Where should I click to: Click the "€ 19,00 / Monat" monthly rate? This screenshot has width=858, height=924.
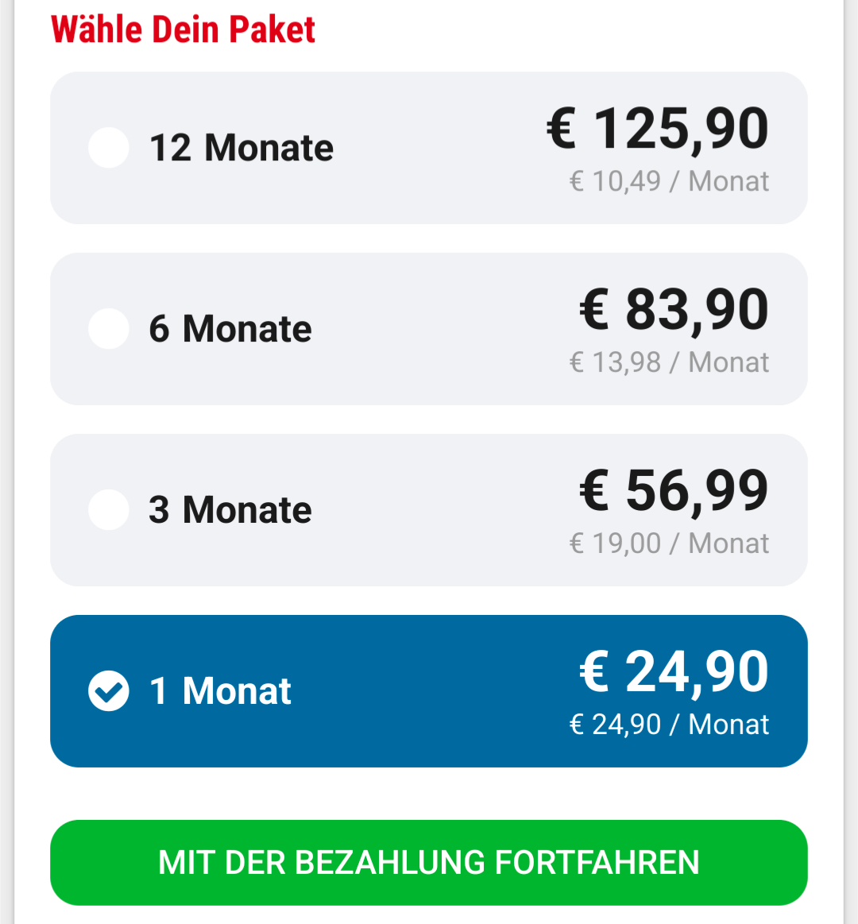tap(669, 543)
